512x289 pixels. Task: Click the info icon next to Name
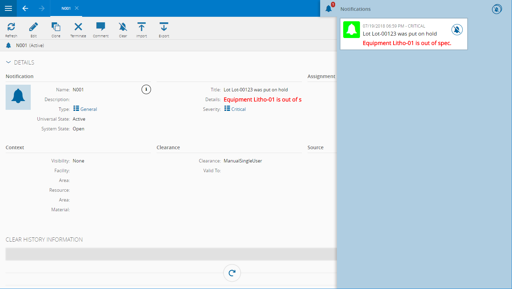(x=146, y=90)
